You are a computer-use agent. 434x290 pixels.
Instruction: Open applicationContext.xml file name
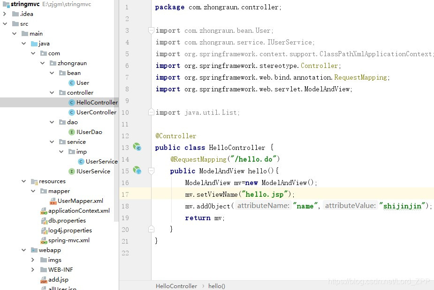click(x=79, y=211)
